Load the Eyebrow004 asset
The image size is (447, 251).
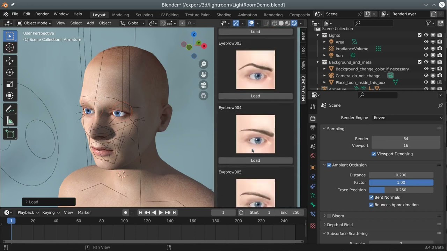(255, 160)
